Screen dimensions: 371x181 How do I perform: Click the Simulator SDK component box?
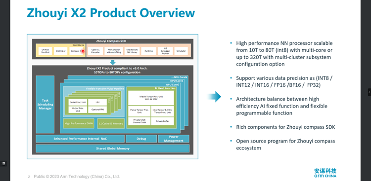tap(181, 51)
